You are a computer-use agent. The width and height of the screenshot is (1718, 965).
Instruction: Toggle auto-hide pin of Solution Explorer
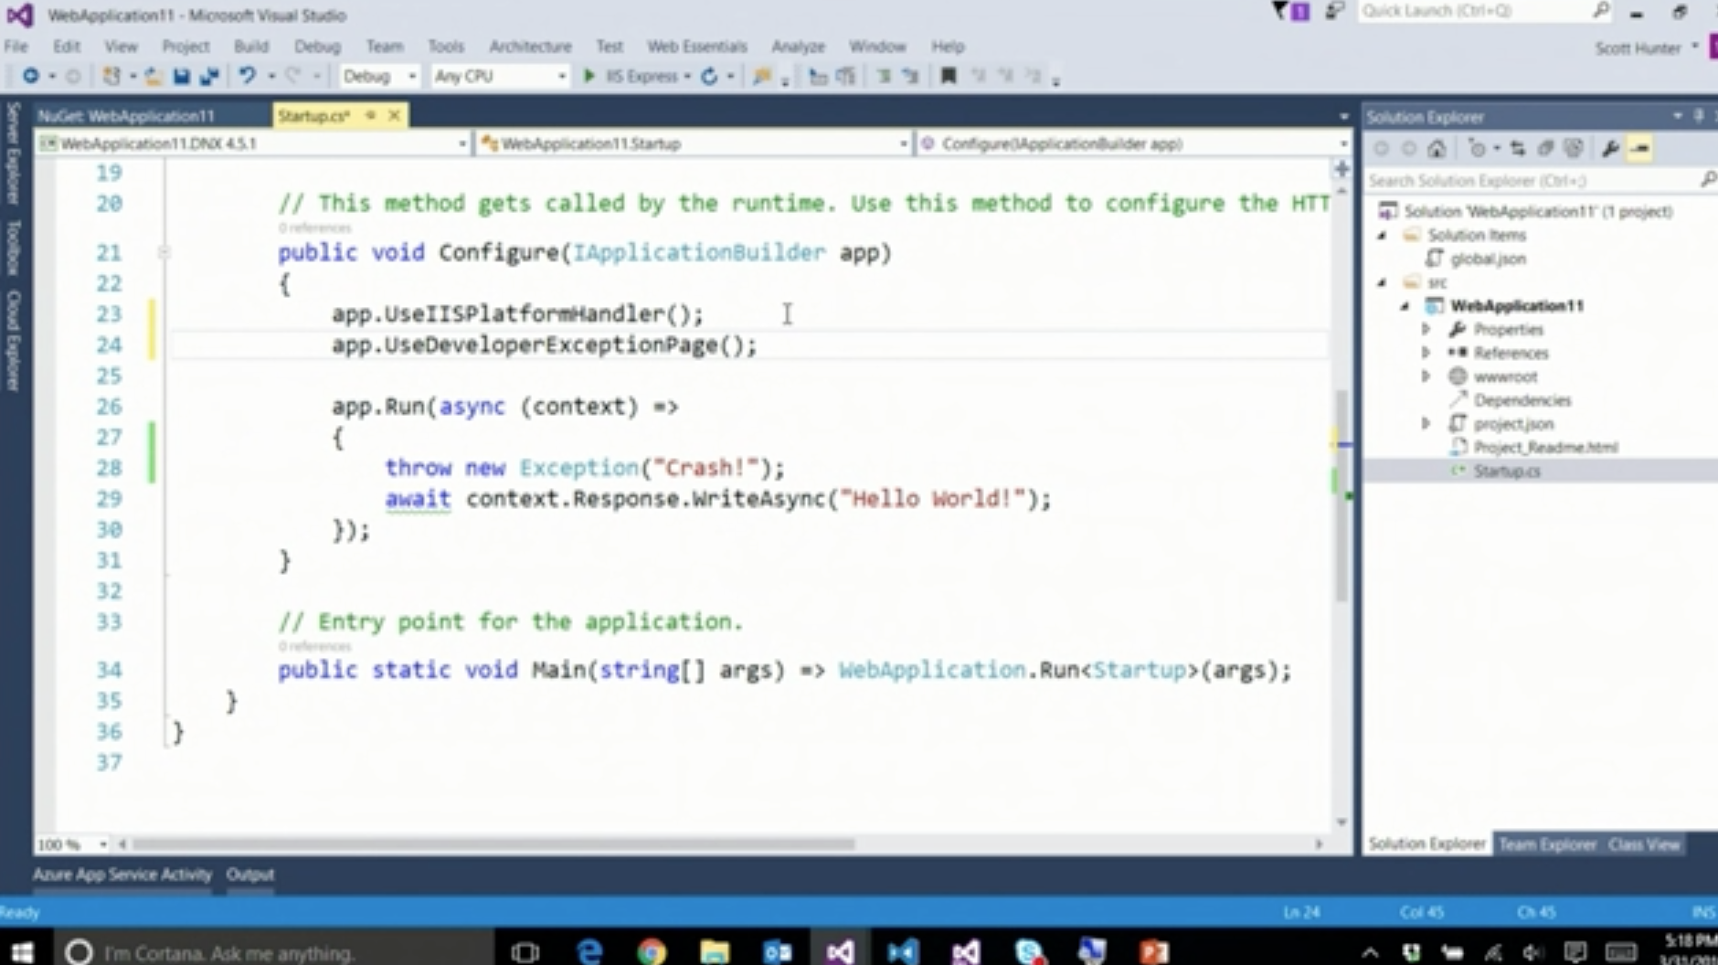click(x=1699, y=116)
